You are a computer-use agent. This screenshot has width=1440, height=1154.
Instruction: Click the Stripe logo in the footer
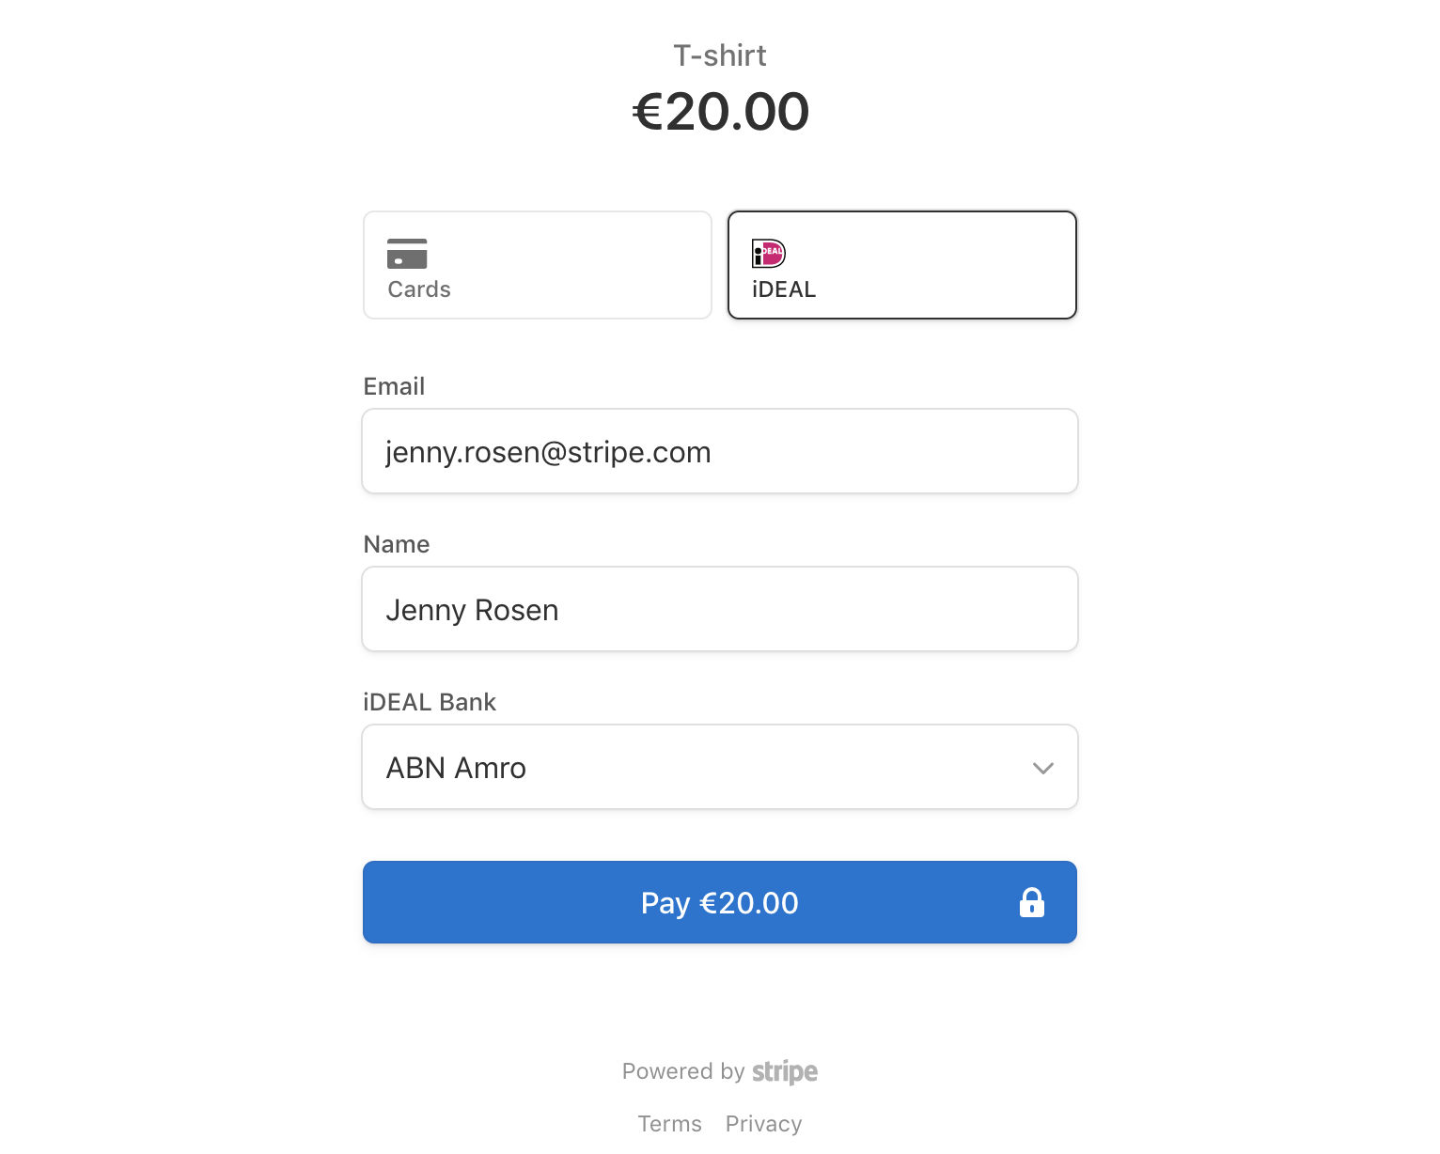[784, 1071]
